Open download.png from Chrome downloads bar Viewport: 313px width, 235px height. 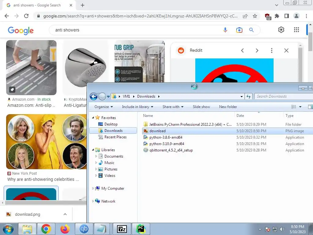28,214
